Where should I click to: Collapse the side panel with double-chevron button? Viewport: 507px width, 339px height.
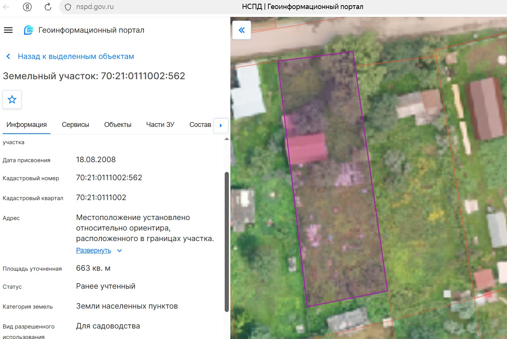click(242, 30)
